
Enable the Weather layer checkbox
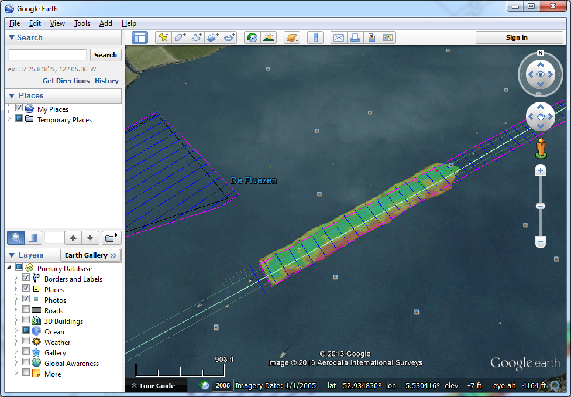point(26,341)
